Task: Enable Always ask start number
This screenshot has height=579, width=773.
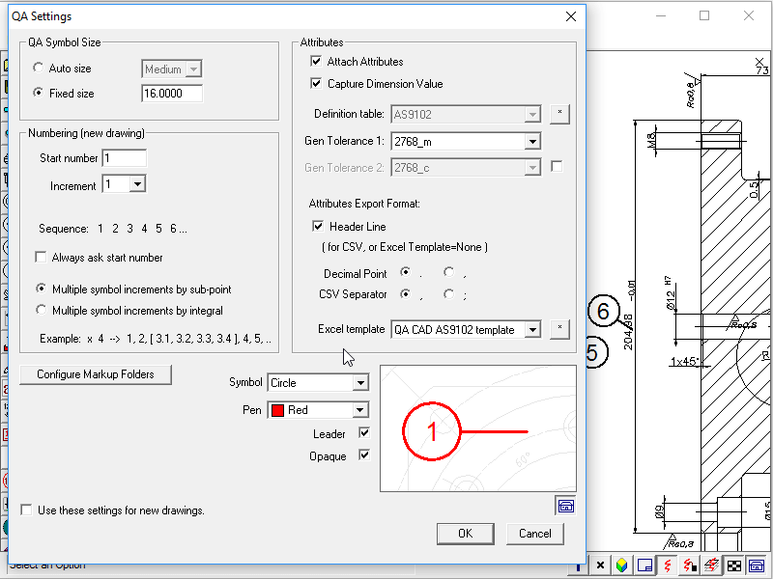Action: [41, 258]
